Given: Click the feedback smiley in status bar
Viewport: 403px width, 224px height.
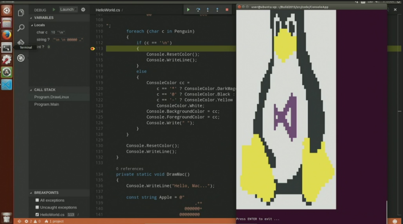Looking at the screenshot, I should pyautogui.click(x=395, y=221).
